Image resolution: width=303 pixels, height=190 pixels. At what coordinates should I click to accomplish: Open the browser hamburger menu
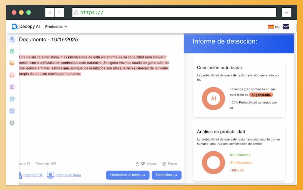287,12
